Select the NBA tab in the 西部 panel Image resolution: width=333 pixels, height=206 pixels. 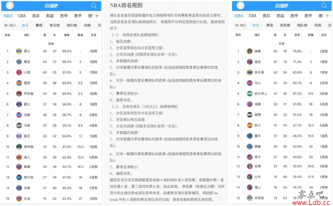[8, 16]
